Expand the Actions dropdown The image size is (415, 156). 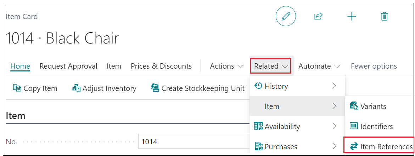pos(226,66)
